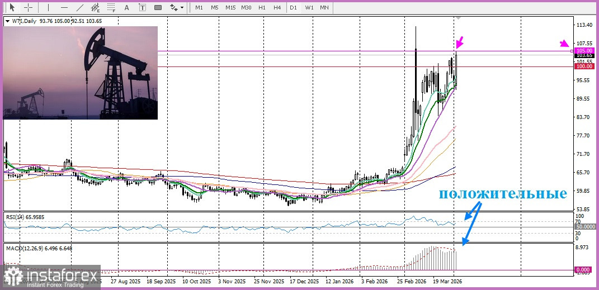Activate the crosshair tool

[x=28, y=8]
